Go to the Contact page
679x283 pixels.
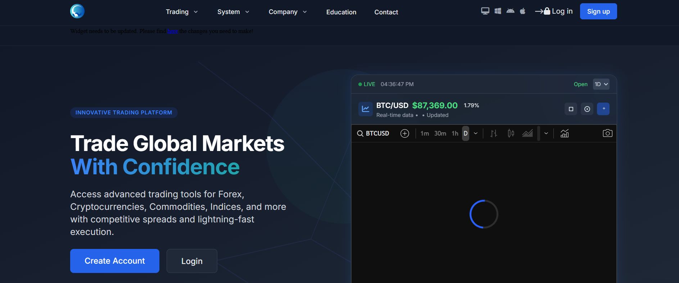pos(386,12)
